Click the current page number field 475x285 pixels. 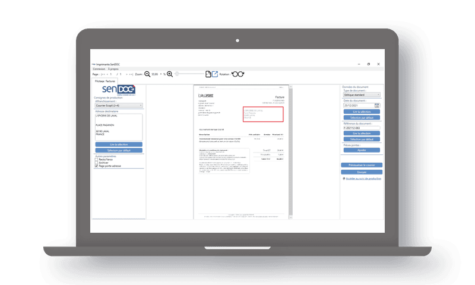(x=111, y=74)
